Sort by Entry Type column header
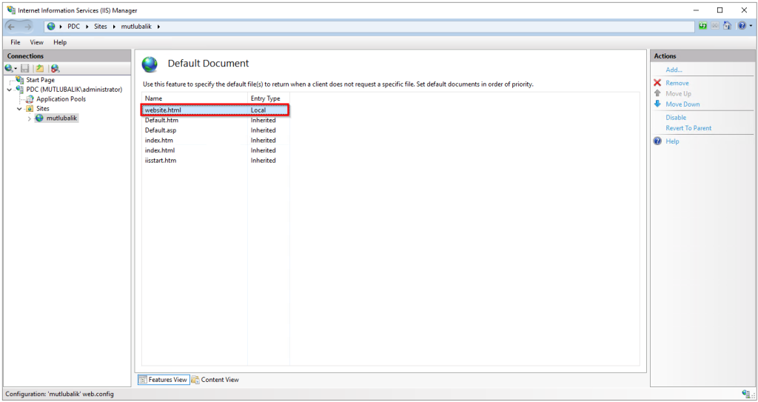Image resolution: width=758 pixels, height=402 pixels. [x=268, y=98]
